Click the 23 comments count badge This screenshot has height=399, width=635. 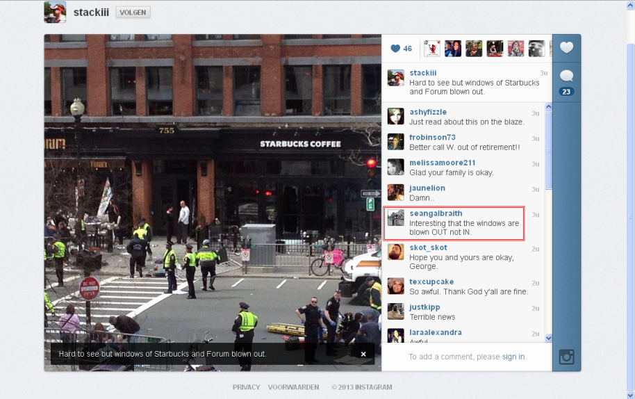566,92
